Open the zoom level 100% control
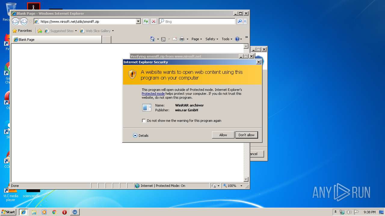The image size is (385, 216). [230, 186]
